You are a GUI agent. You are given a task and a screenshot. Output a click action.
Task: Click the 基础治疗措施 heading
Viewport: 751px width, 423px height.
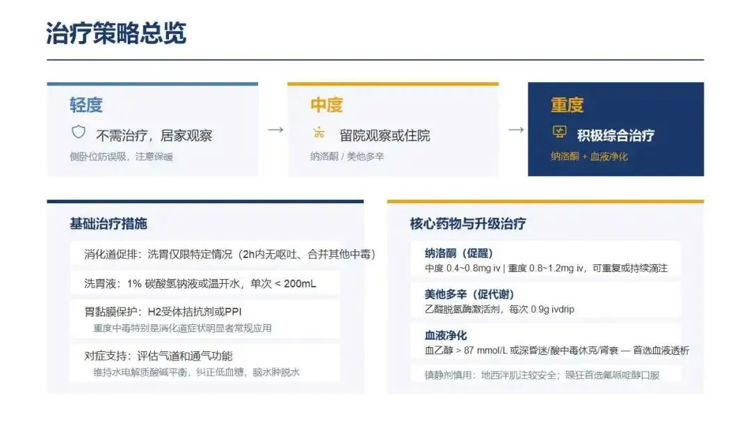(x=108, y=224)
